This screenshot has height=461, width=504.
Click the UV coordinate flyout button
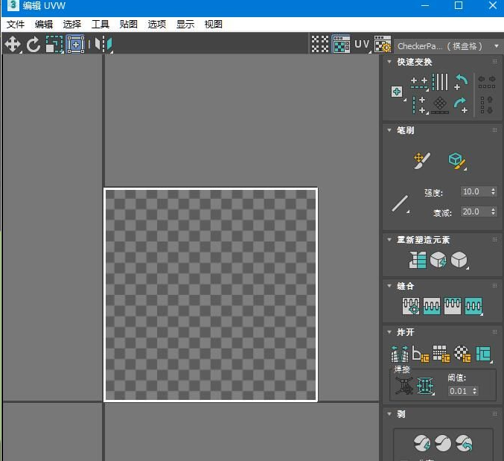(x=362, y=45)
